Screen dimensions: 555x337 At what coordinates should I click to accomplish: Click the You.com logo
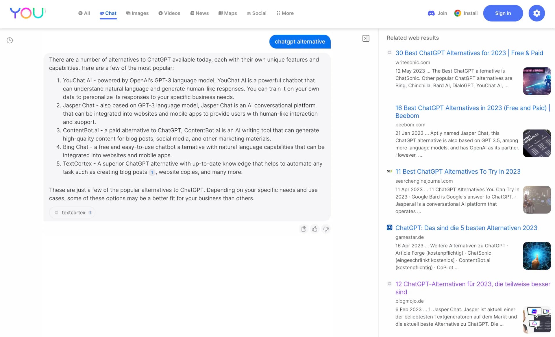coord(27,13)
